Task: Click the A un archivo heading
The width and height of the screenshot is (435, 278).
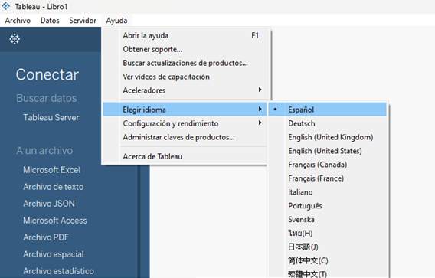Action: pyautogui.click(x=44, y=150)
